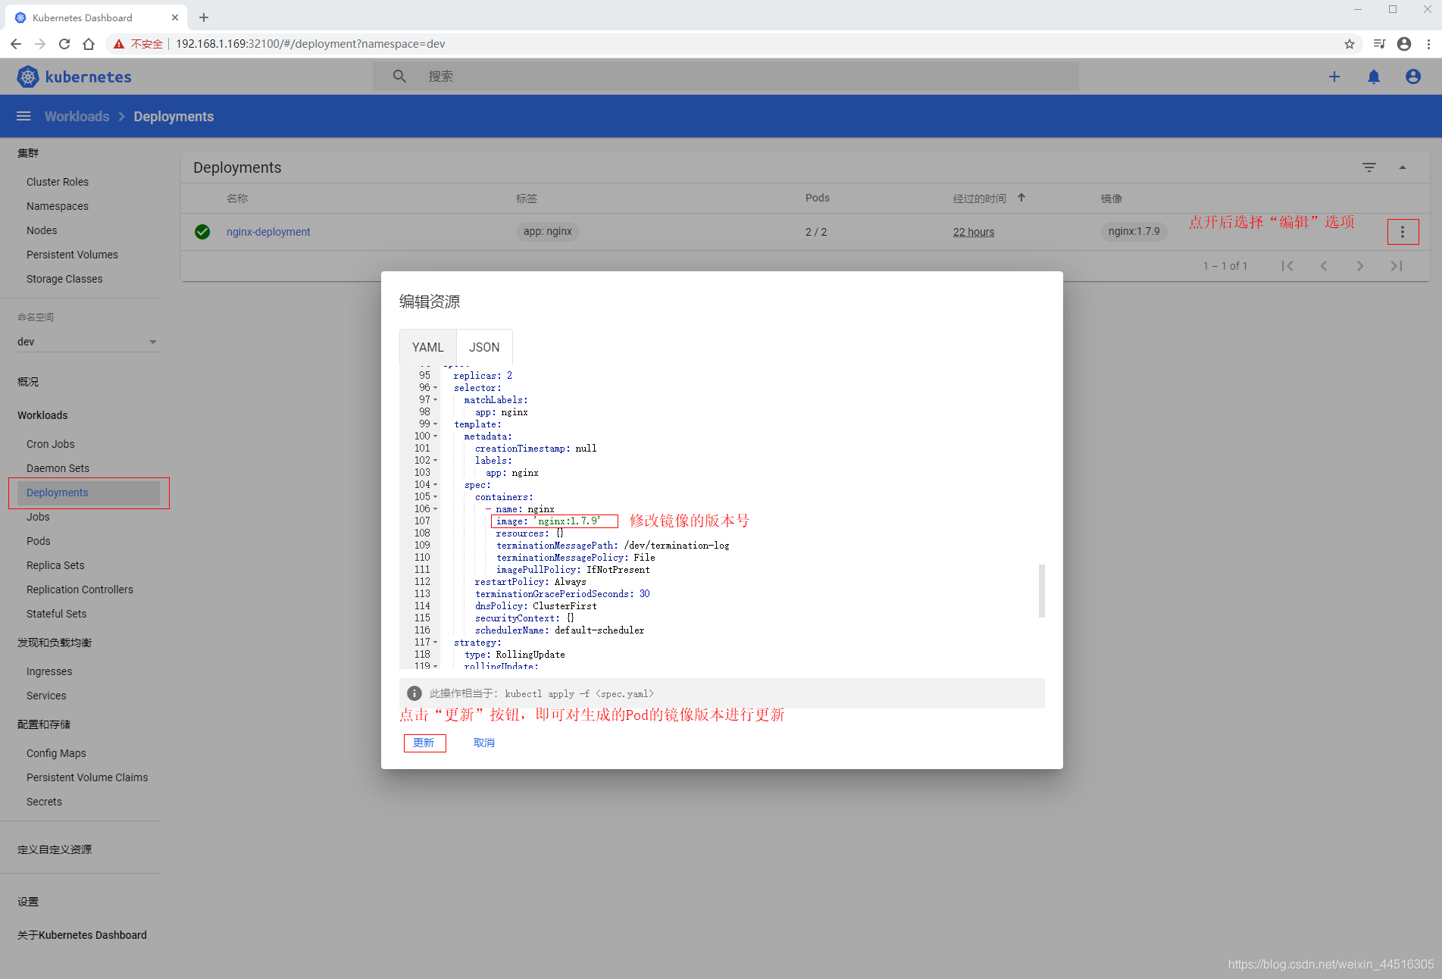Click the browser back arrow
The height and width of the screenshot is (979, 1442).
(16, 44)
